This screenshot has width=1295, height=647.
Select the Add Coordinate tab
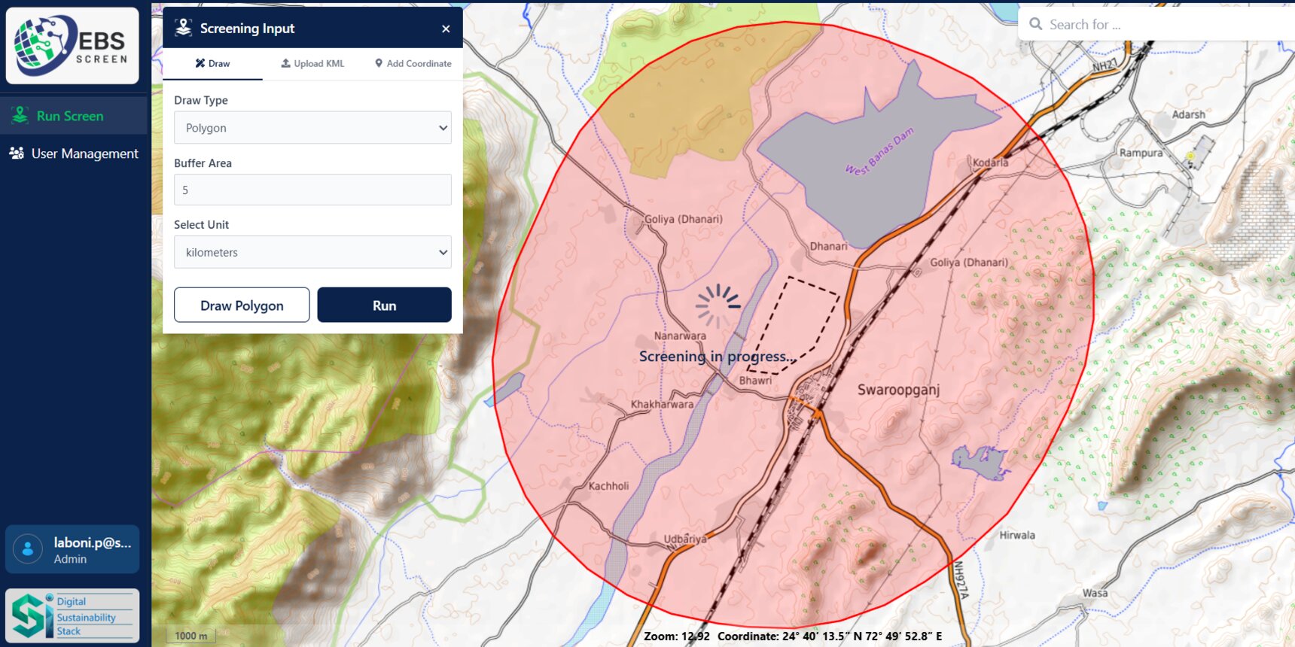(x=413, y=64)
